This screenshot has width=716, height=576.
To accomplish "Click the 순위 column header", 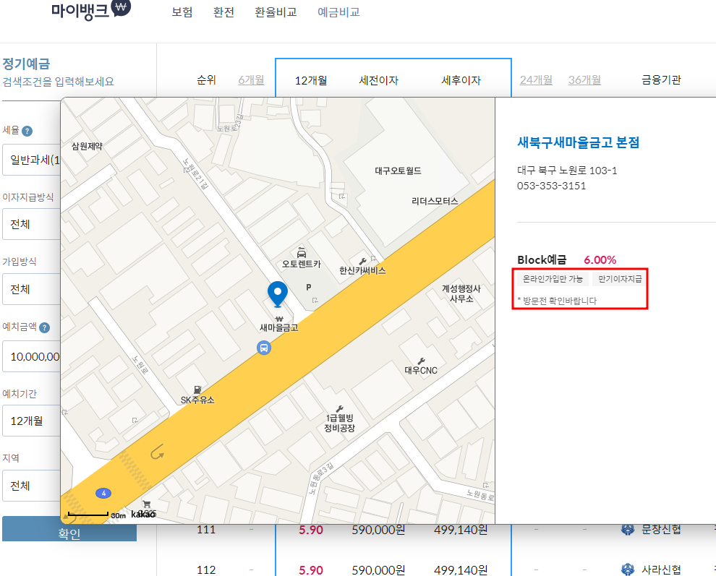I will point(206,80).
